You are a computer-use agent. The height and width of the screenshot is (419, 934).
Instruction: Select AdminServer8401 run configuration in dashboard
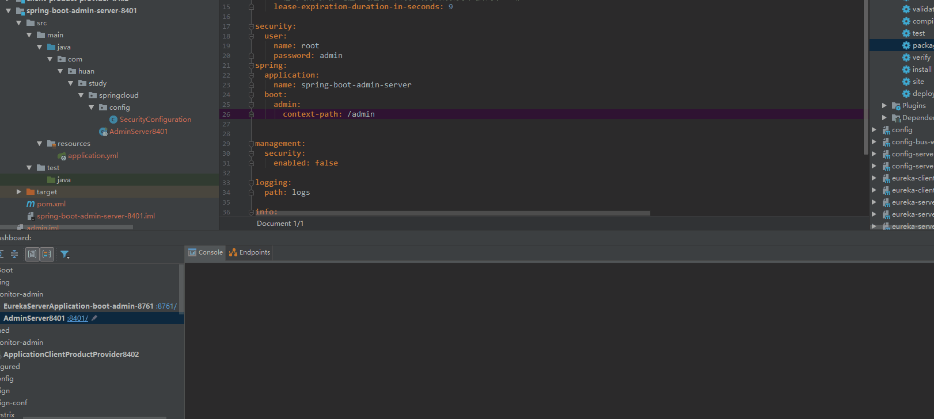[34, 318]
